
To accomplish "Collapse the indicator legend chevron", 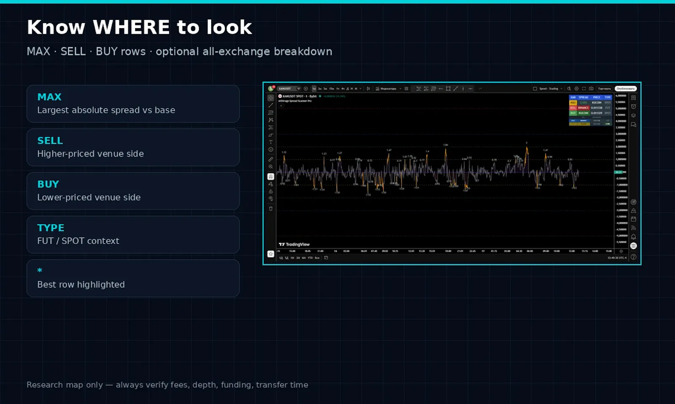I will [281, 106].
